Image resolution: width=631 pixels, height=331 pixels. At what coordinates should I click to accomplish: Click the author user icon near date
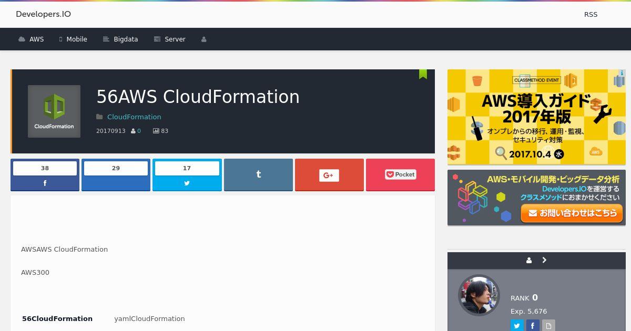(133, 131)
